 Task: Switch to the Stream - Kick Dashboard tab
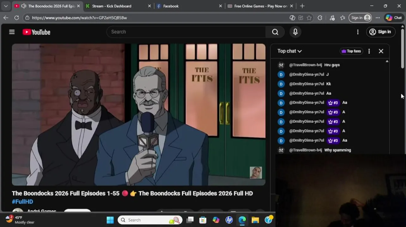click(112, 6)
